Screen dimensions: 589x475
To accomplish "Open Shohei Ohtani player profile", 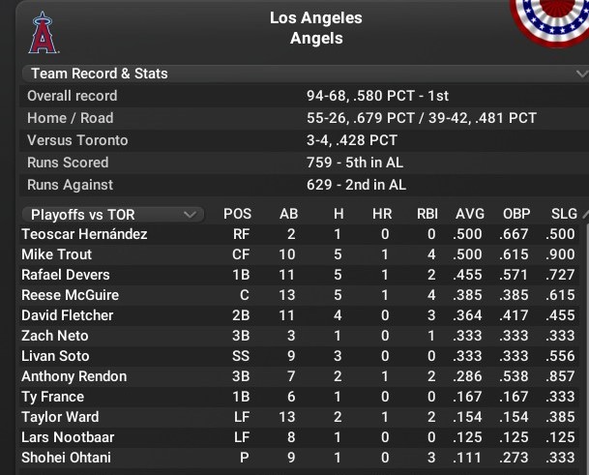I will pyautogui.click(x=66, y=458).
